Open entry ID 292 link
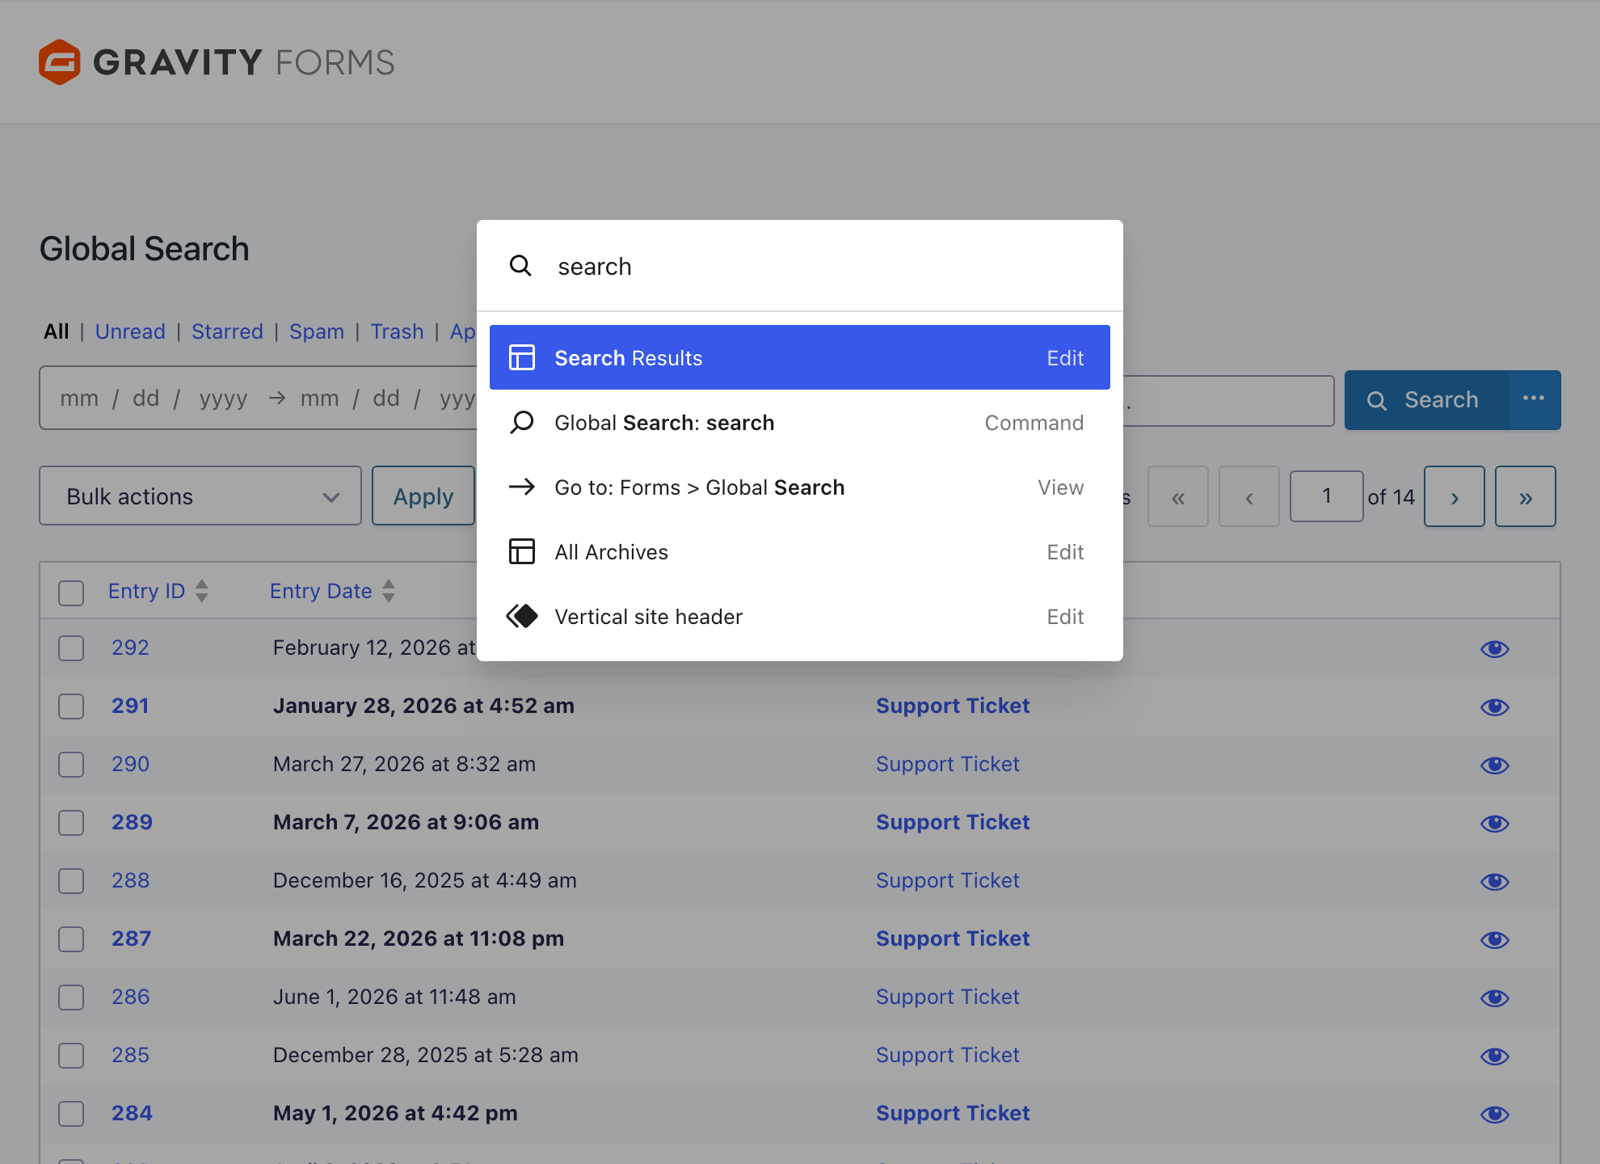The width and height of the screenshot is (1600, 1164). [x=130, y=647]
